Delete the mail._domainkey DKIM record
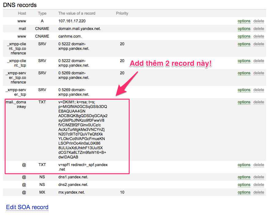This screenshot has height=215, width=270. pyautogui.click(x=259, y=102)
